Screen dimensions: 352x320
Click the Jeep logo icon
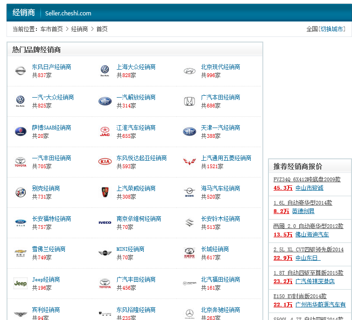(21, 284)
